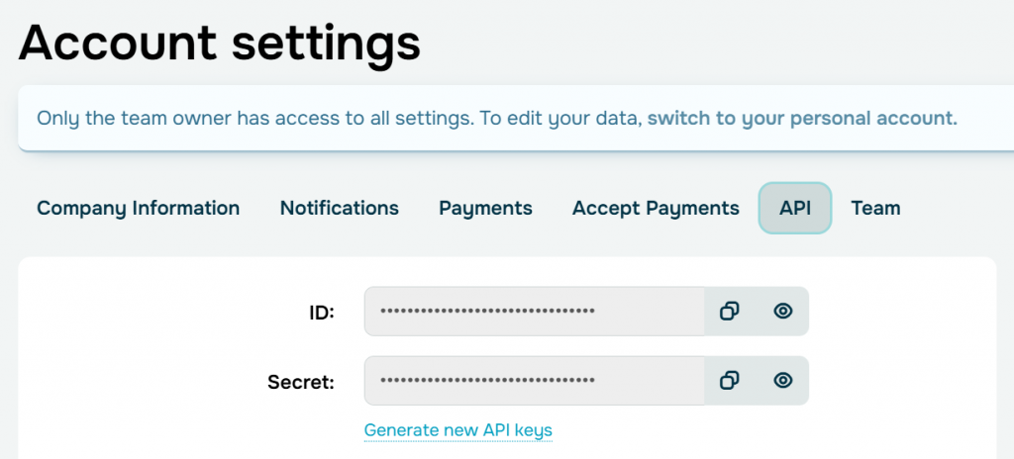Viewport: 1014px width, 459px height.
Task: Go to the Payments tab
Action: coord(485,208)
